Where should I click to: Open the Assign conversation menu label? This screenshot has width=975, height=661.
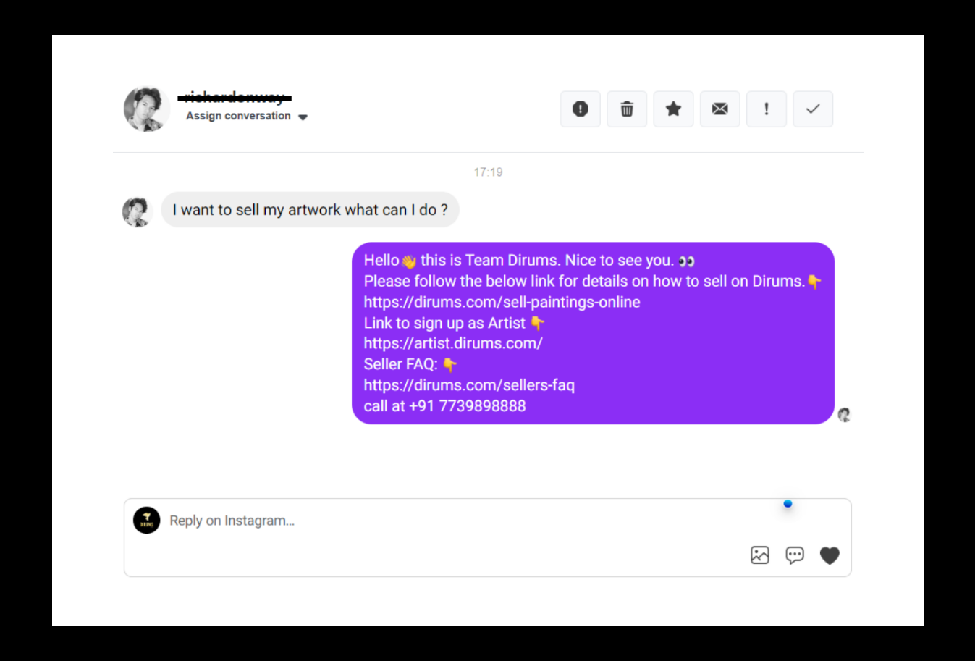(238, 116)
